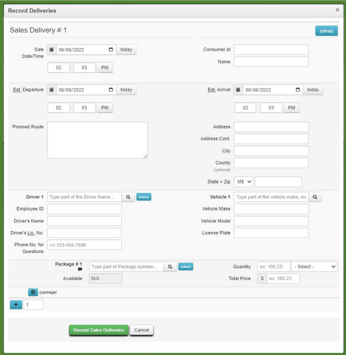Click the Record Sales Deliveries button

[99, 330]
